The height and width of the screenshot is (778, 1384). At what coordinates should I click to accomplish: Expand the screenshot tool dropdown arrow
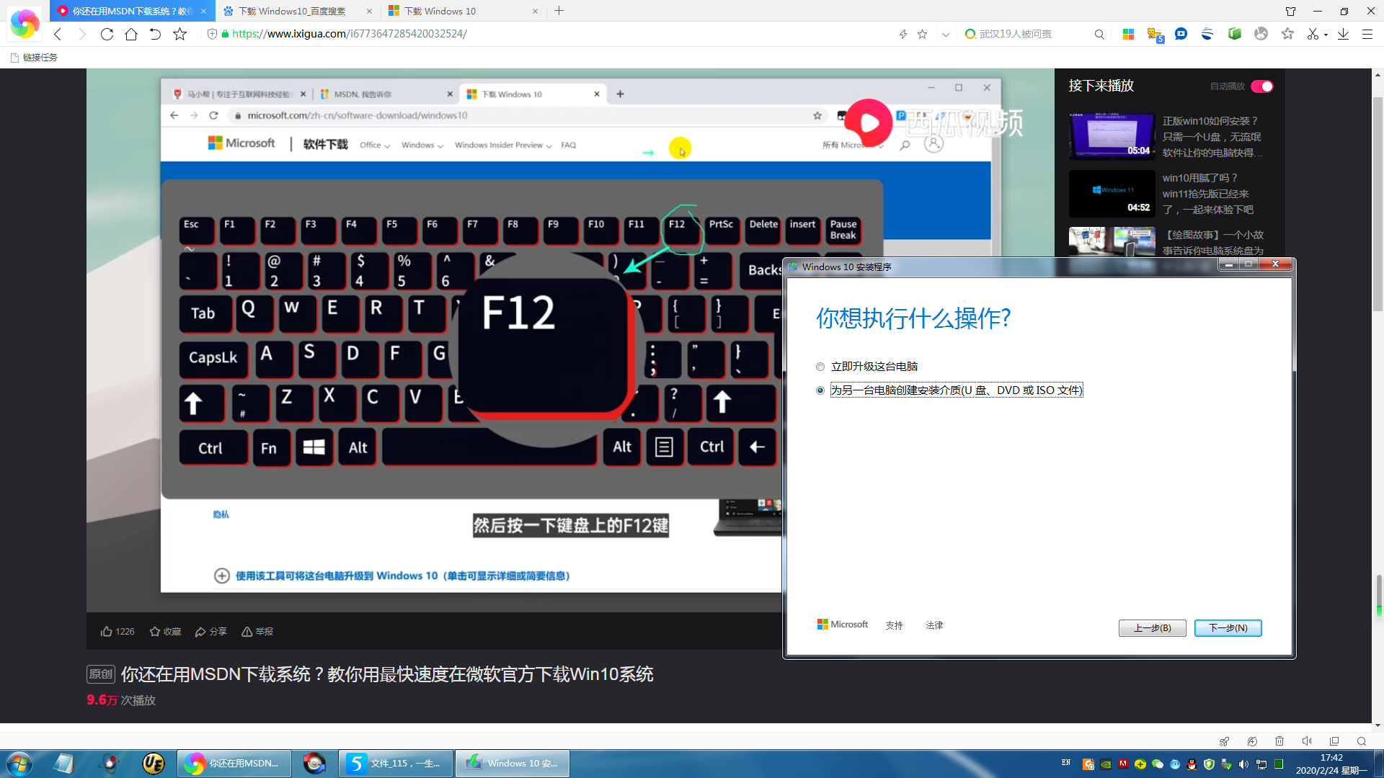pyautogui.click(x=1326, y=35)
